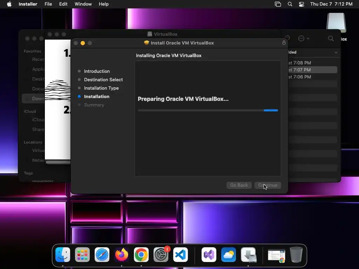Minimize the installer window with yellow button

click(83, 43)
